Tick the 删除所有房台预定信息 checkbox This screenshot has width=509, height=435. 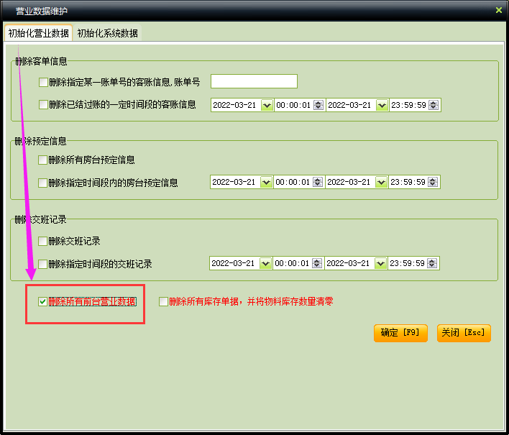[43, 160]
